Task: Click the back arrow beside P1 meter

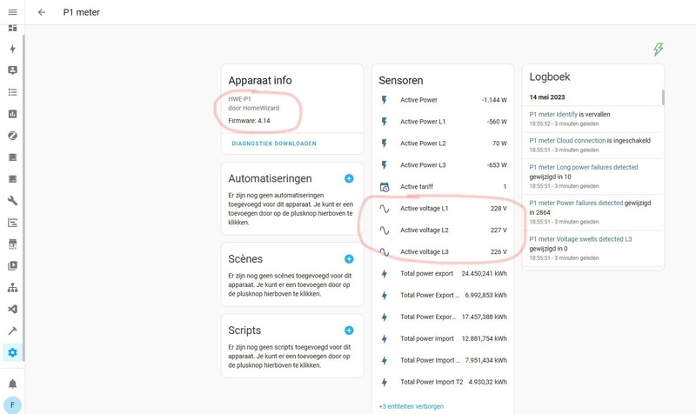Action: 42,12
